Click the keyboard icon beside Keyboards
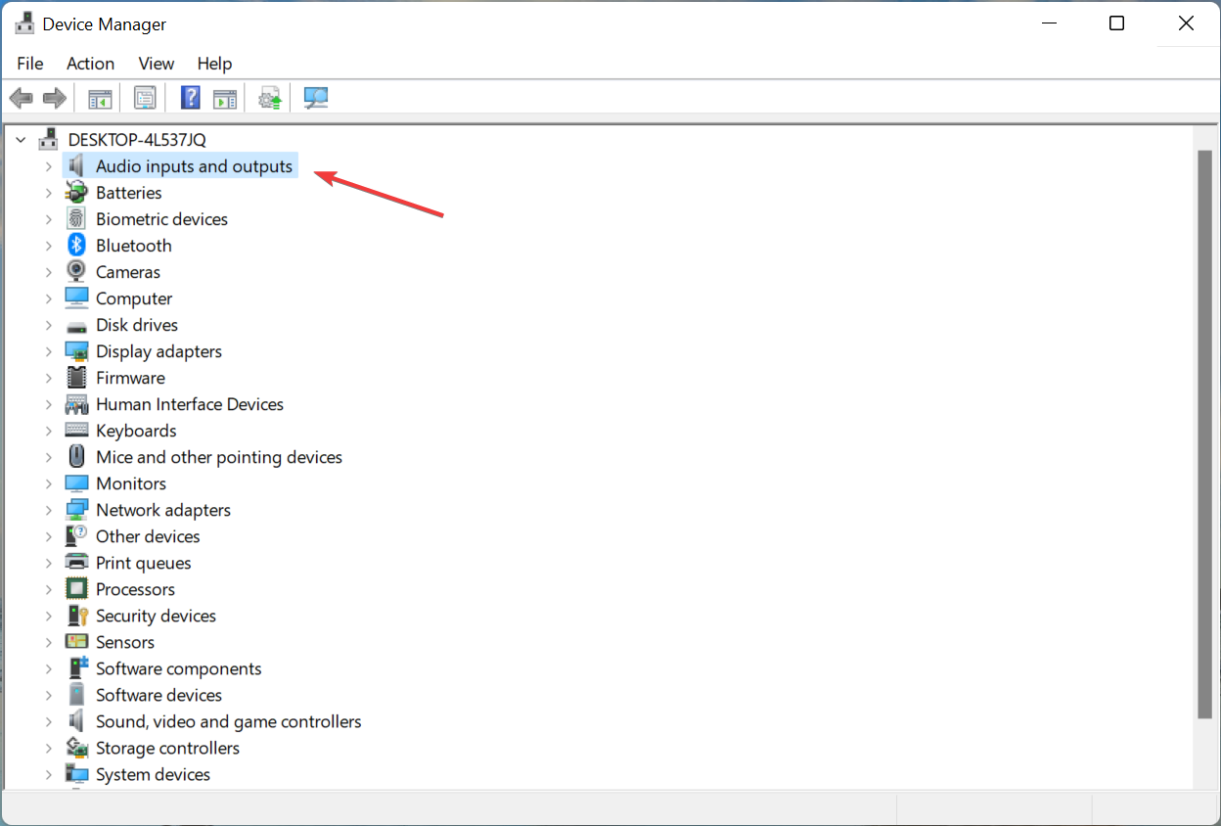This screenshot has width=1221, height=826. [76, 431]
